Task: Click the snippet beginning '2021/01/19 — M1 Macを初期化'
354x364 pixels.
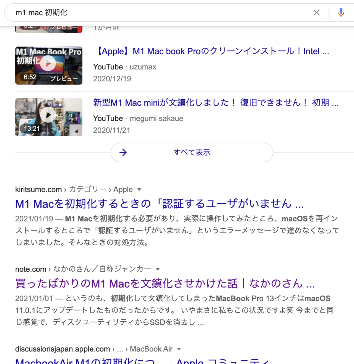Action: tap(177, 231)
